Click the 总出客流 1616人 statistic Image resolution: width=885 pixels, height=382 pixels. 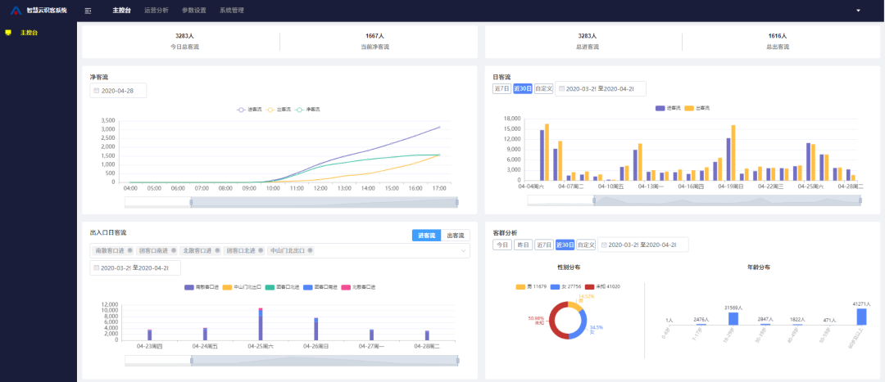(x=777, y=41)
